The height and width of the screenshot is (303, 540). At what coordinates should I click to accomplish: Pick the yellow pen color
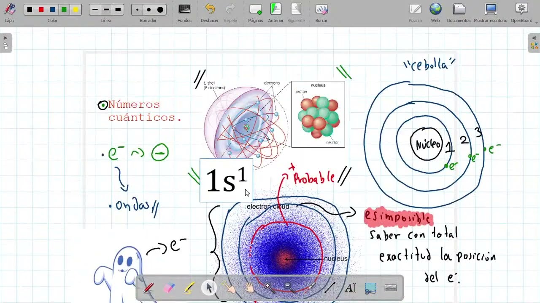75,9
